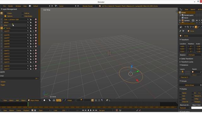Viewport: 202px width, 113px height.
Task: Open the Global orientation dropdown
Action: click(71, 100)
